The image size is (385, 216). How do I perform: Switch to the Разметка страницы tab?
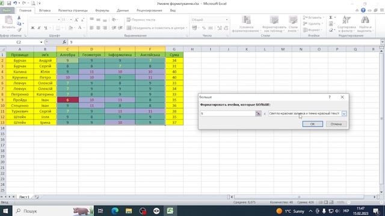pyautogui.click(x=73, y=10)
